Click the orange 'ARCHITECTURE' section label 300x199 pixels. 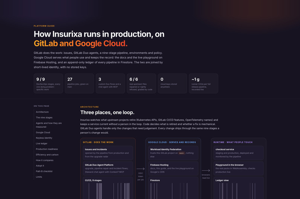pyautogui.click(x=90, y=107)
